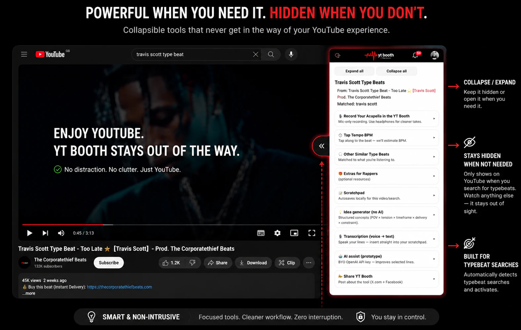Expand Scratchpad section
The height and width of the screenshot is (330, 521).
387,196
